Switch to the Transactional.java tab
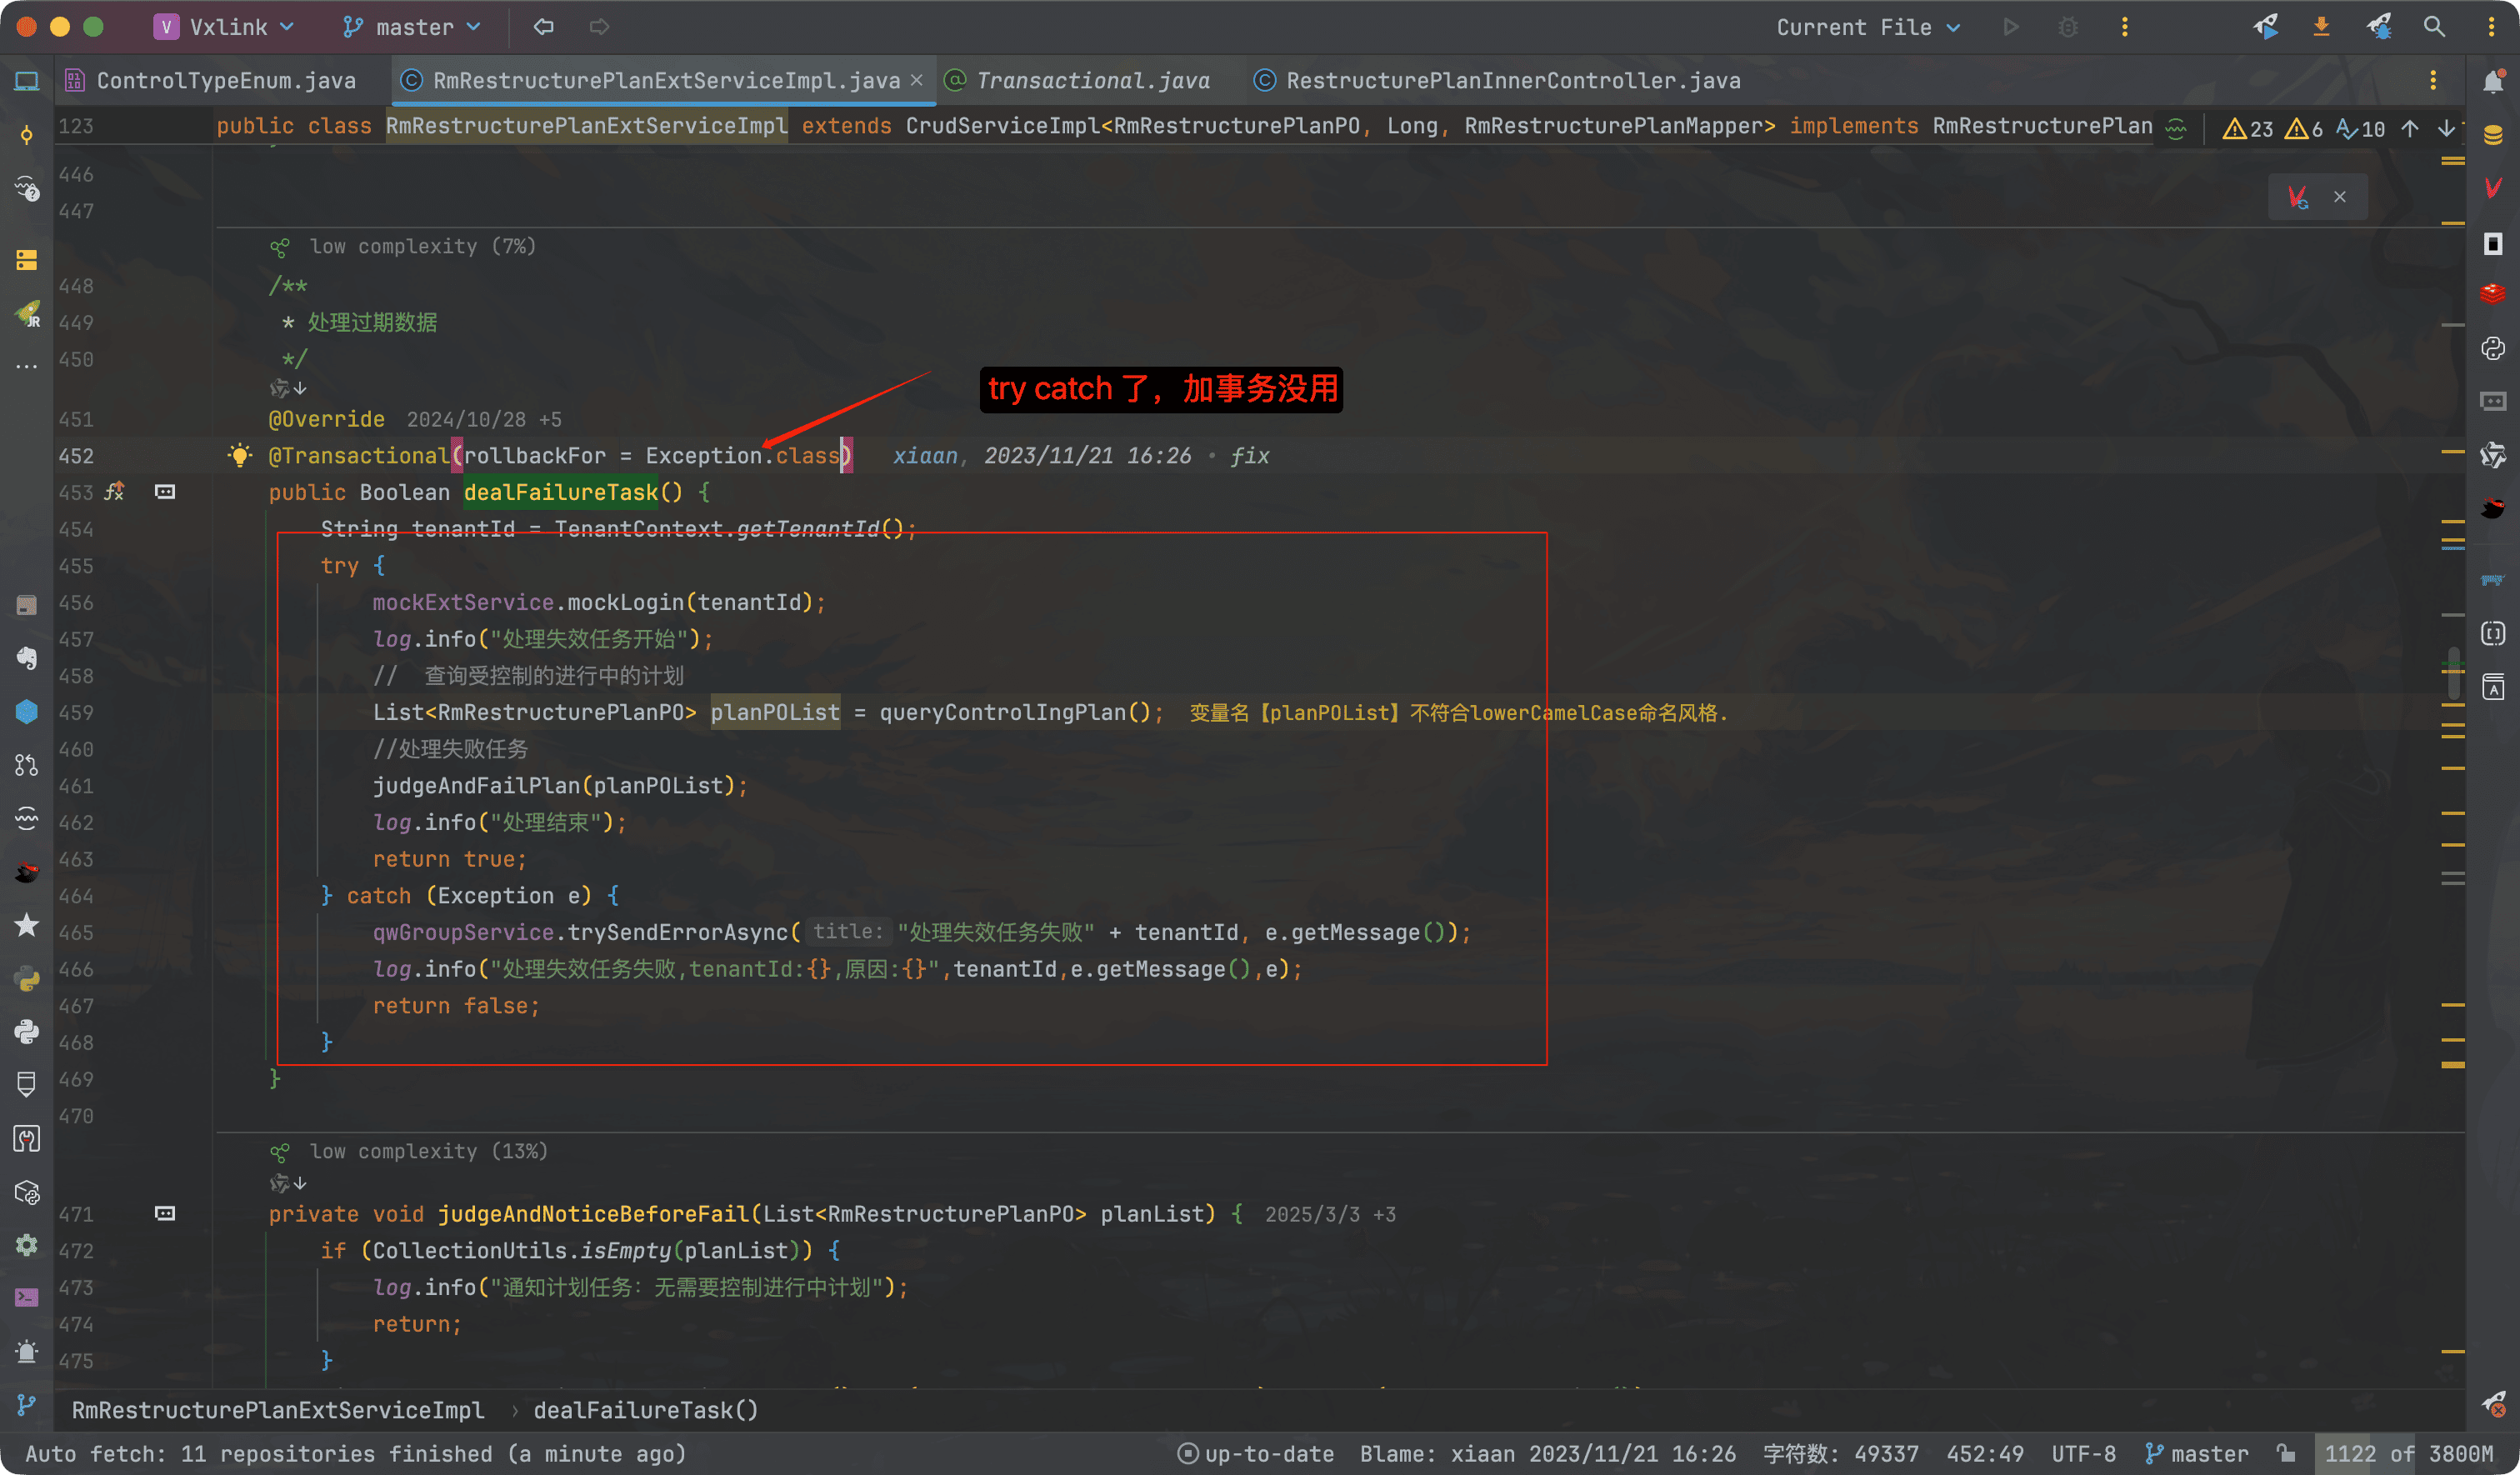Image resolution: width=2520 pixels, height=1475 pixels. click(1078, 81)
